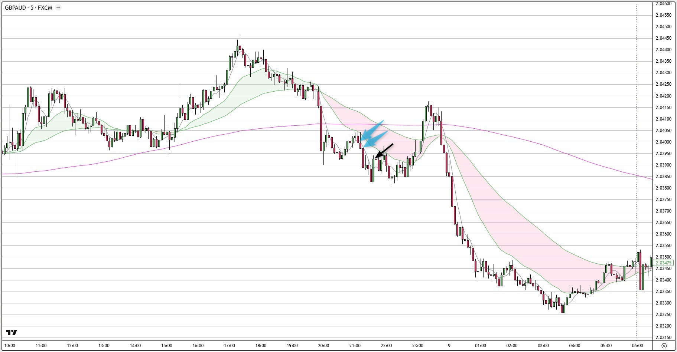
Task: Select the upper blue arrow drawing
Action: click(x=373, y=129)
